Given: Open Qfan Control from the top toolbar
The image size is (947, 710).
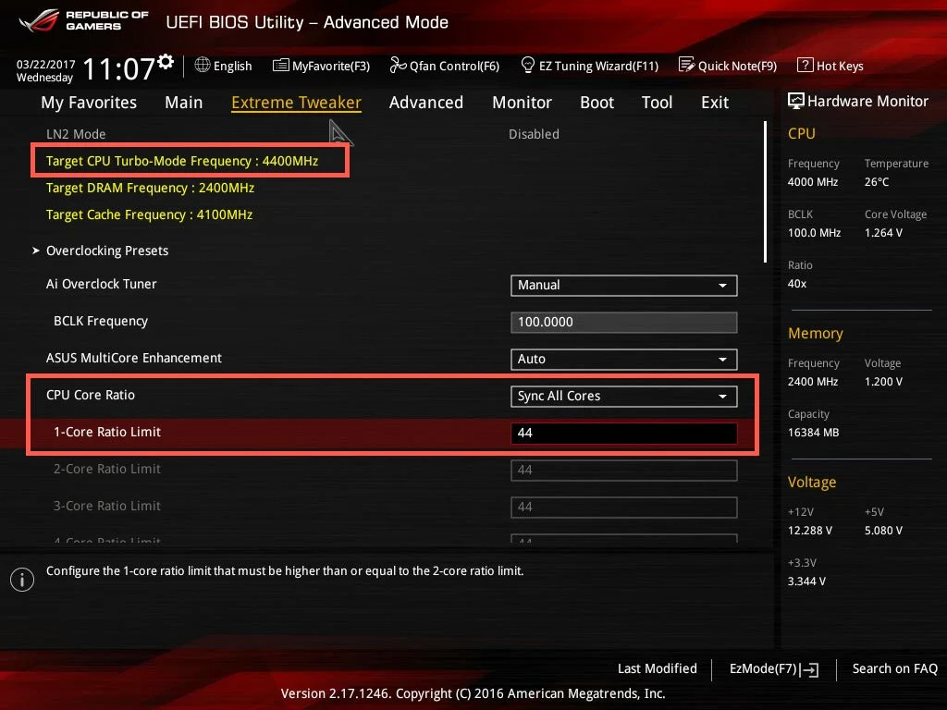Looking at the screenshot, I should (445, 66).
